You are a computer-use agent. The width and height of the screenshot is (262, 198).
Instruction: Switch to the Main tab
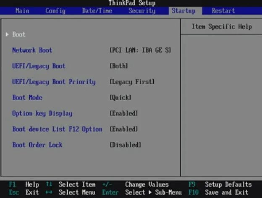click(22, 11)
